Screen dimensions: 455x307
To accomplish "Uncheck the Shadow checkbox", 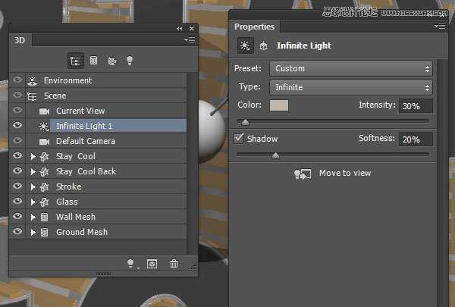I will click(239, 139).
